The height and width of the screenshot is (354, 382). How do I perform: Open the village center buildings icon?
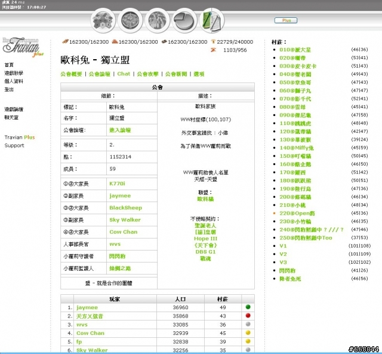point(130,20)
